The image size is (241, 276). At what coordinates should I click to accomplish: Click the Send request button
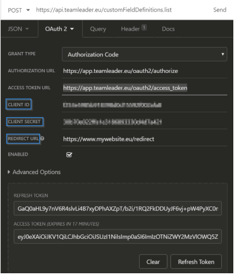(x=220, y=10)
